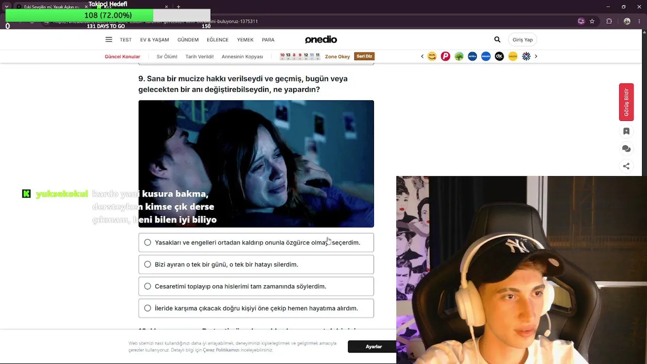This screenshot has width=647, height=364.
Task: Open the Philips brand icon
Action: pos(486,57)
